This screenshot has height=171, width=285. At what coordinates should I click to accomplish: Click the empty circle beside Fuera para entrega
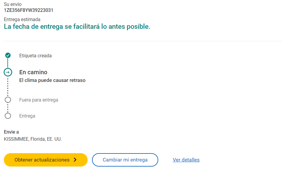pyautogui.click(x=8, y=100)
